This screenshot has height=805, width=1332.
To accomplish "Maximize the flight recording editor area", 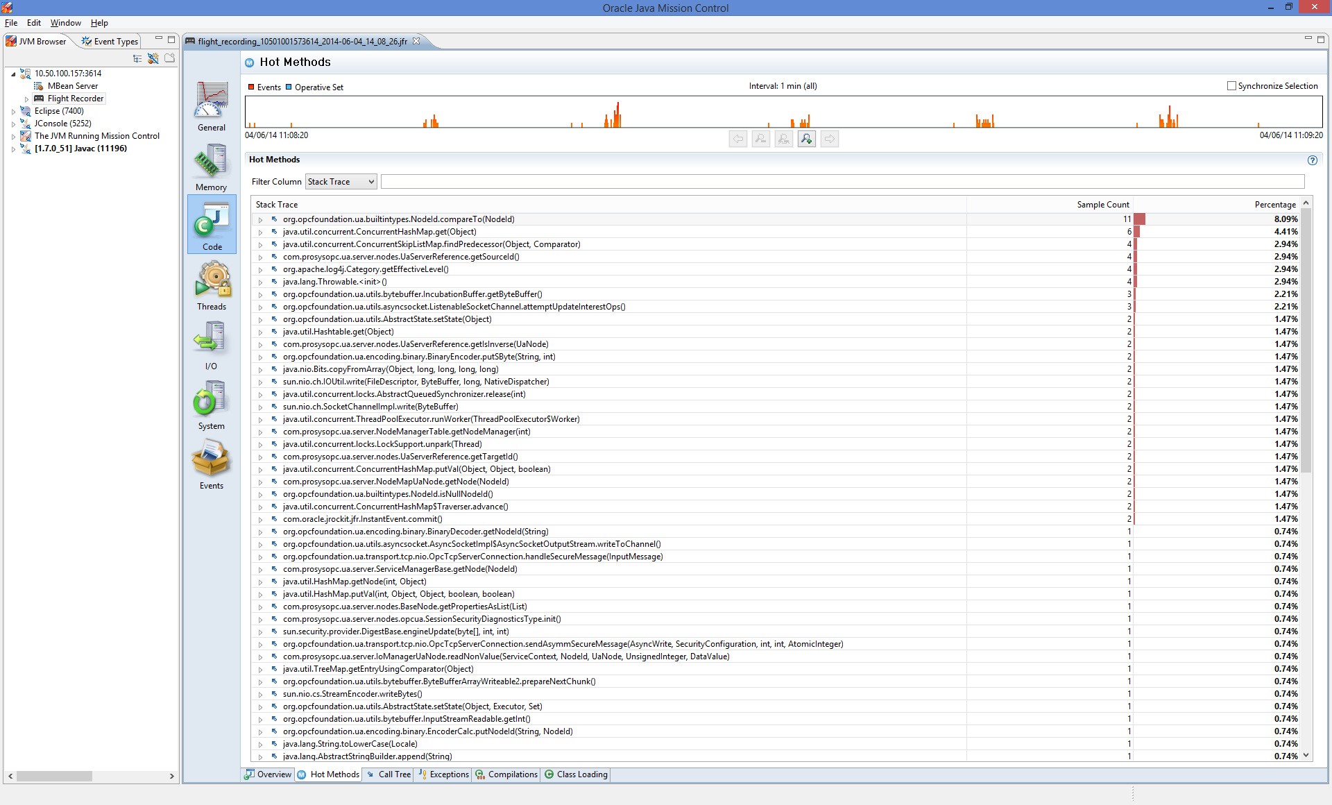I will [x=1321, y=40].
